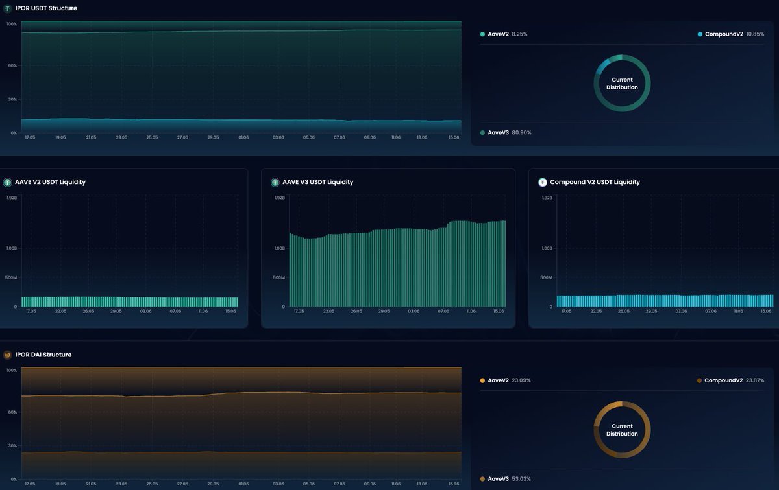Click the IPOR DAI Structure heading
The image size is (779, 490).
tap(43, 355)
